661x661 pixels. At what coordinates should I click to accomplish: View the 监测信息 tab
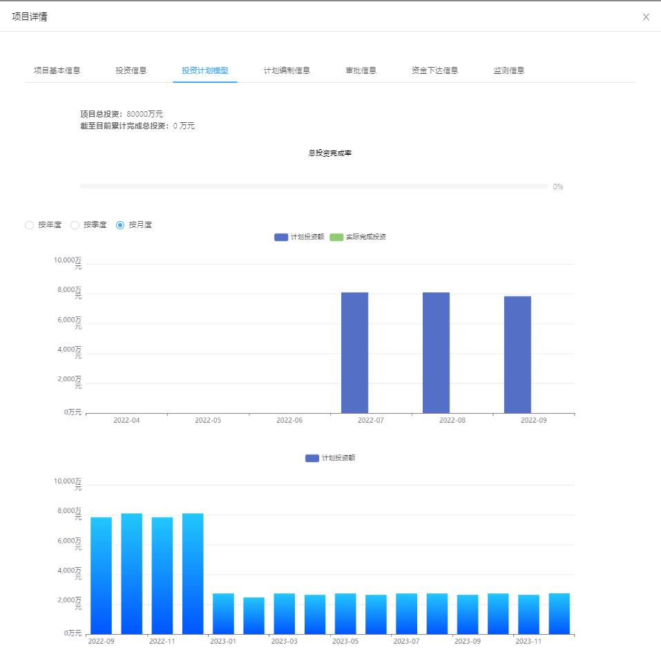[509, 70]
